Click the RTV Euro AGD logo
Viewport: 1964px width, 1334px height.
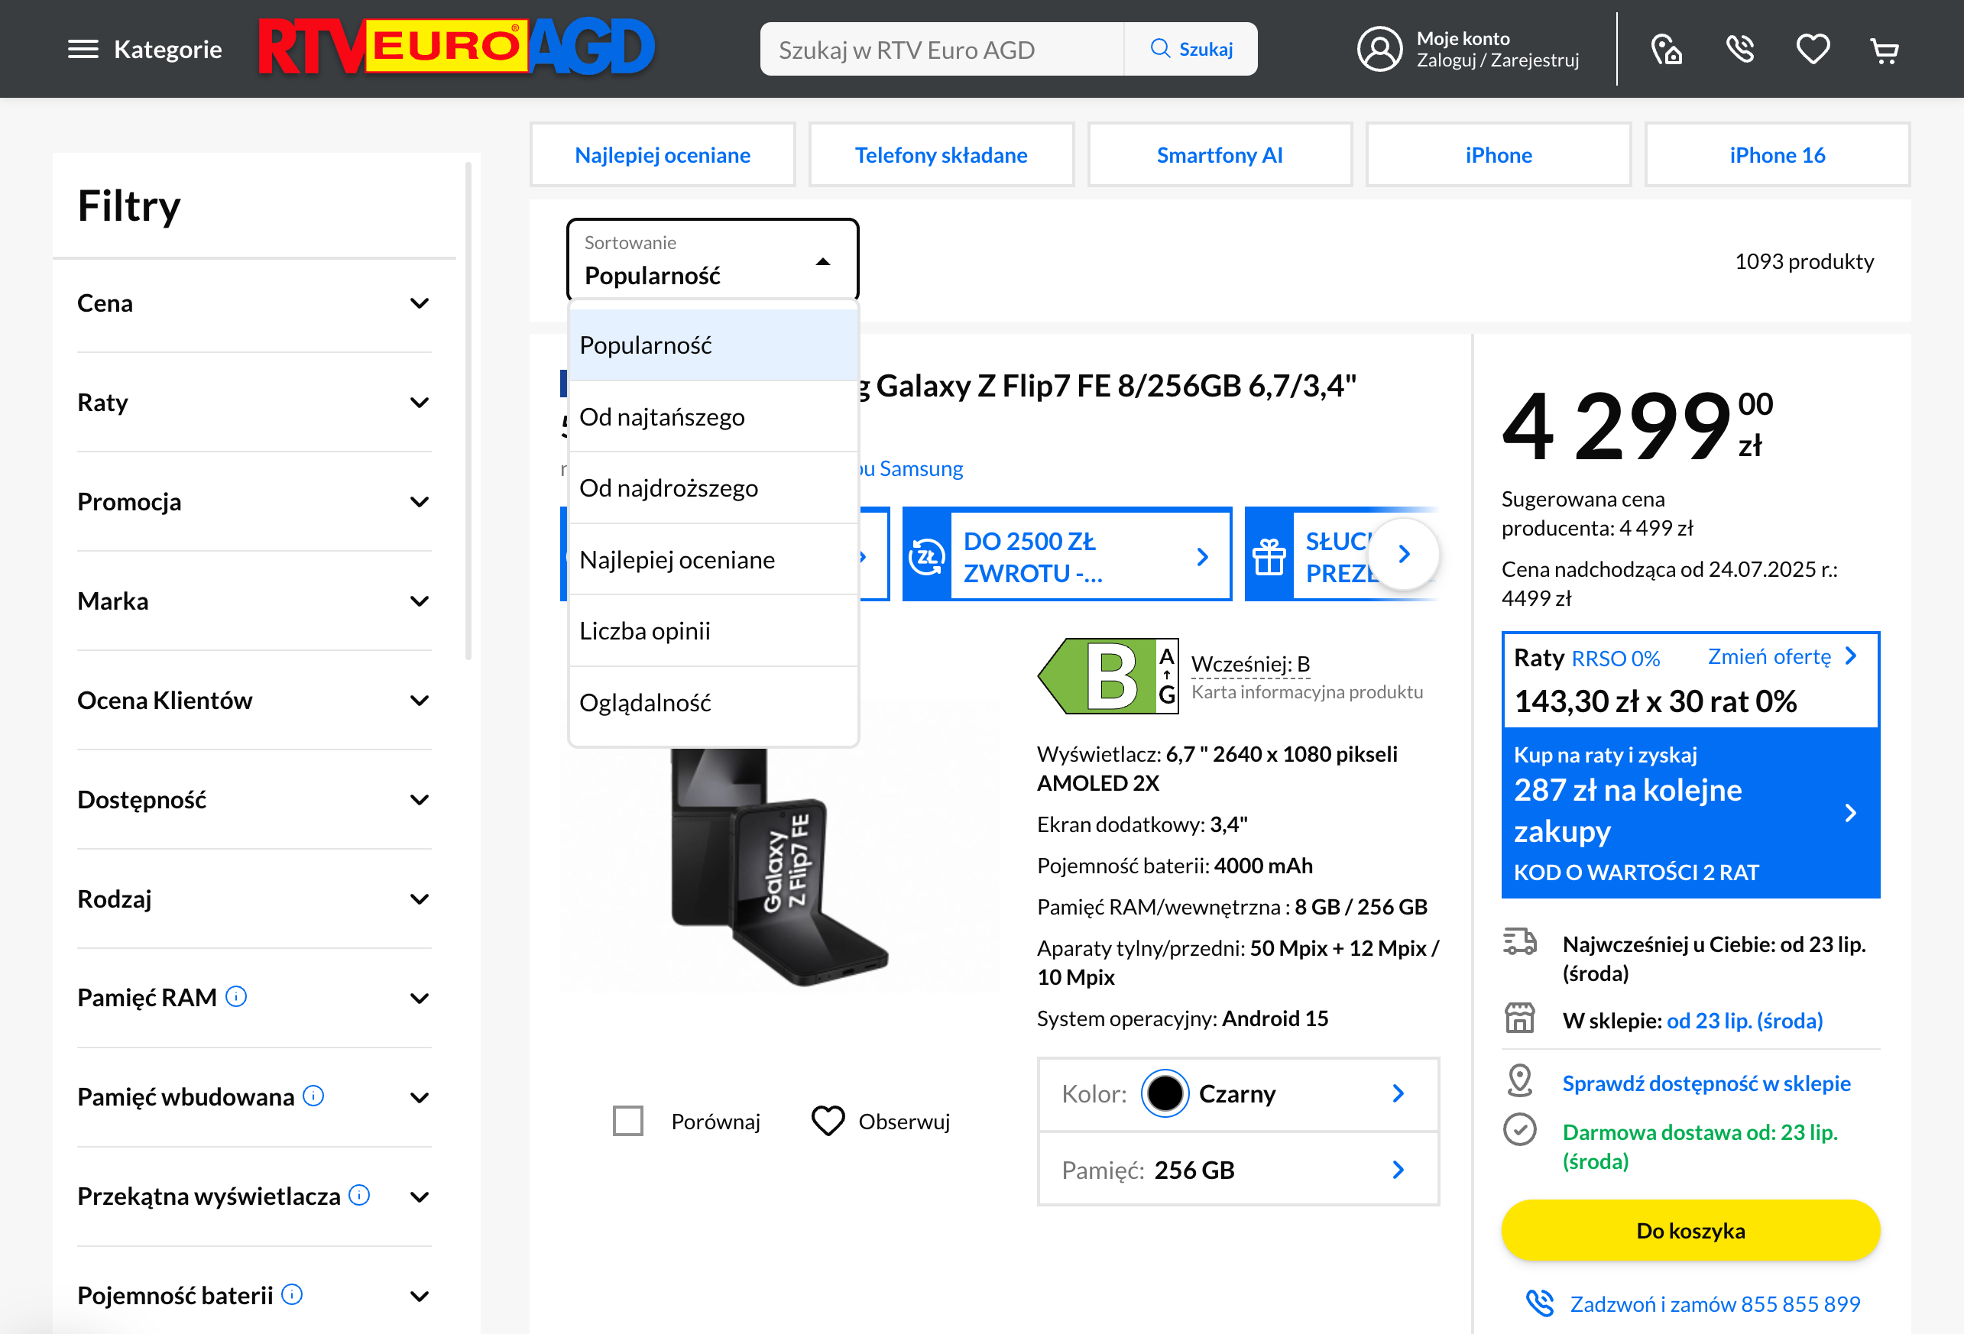456,47
